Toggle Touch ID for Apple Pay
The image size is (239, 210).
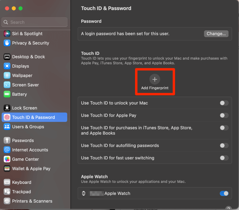tap(224, 115)
